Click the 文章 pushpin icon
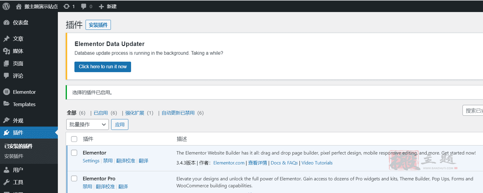Screen dimensions: 483x193 [6, 39]
